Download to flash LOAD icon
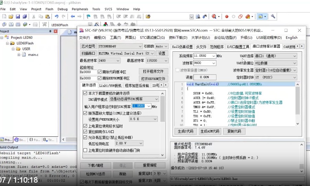 tap(44, 24)
